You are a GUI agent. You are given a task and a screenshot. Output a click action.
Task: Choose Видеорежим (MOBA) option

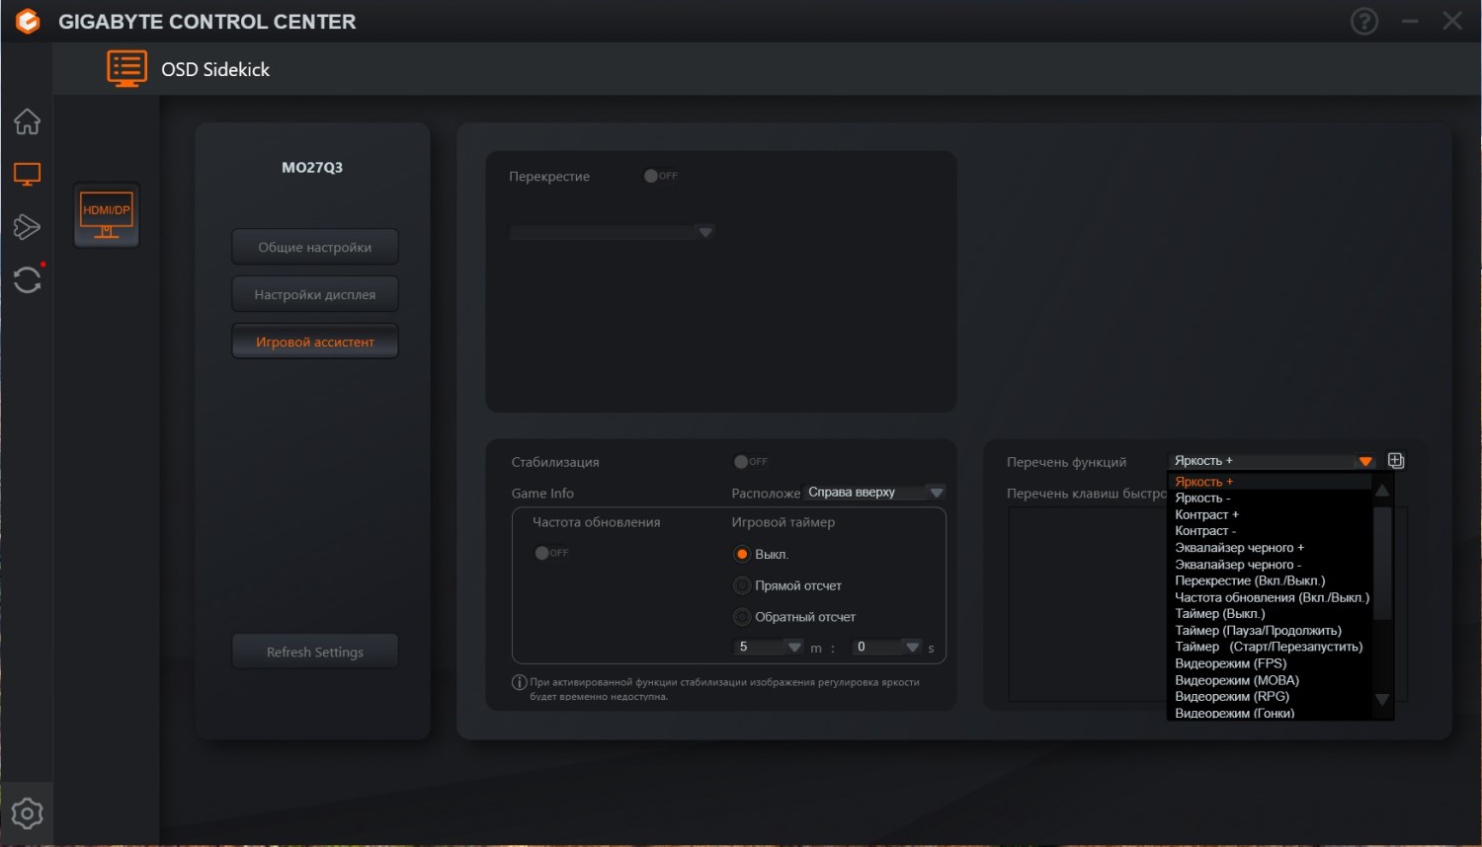(1270, 680)
